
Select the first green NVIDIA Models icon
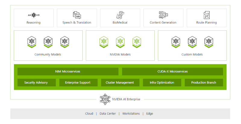[104, 42]
